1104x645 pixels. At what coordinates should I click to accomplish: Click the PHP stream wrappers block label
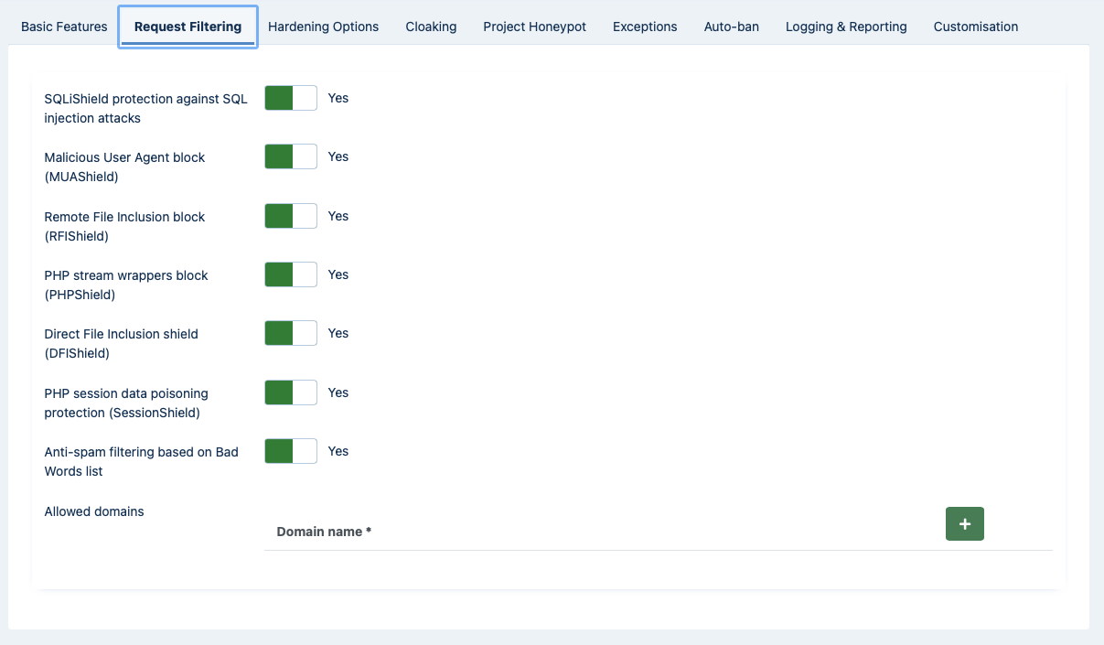[126, 285]
